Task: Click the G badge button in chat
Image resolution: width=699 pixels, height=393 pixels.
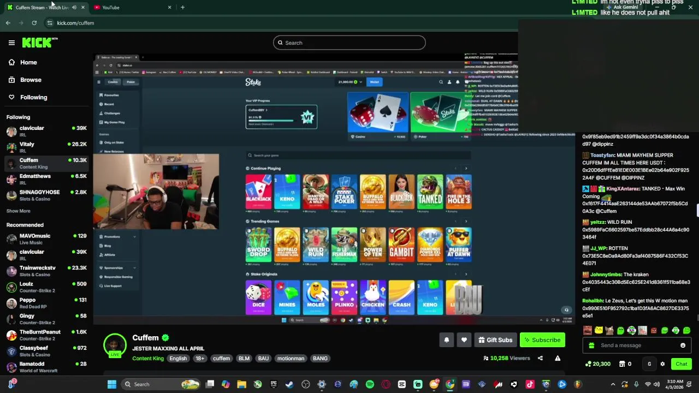Action: (x=649, y=364)
